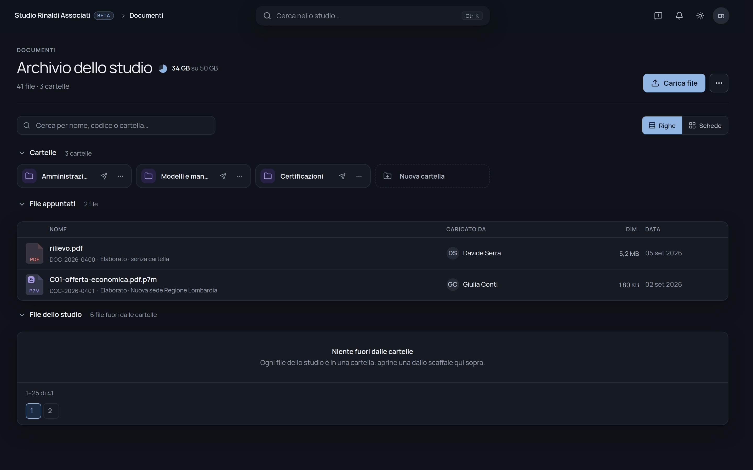This screenshot has height=470, width=753.
Task: Collapse the Cartelle section
Action: (22, 153)
